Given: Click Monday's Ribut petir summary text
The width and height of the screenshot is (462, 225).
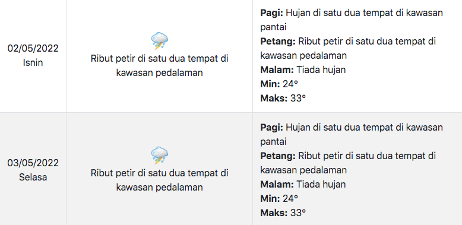Looking at the screenshot, I should coord(159,66).
